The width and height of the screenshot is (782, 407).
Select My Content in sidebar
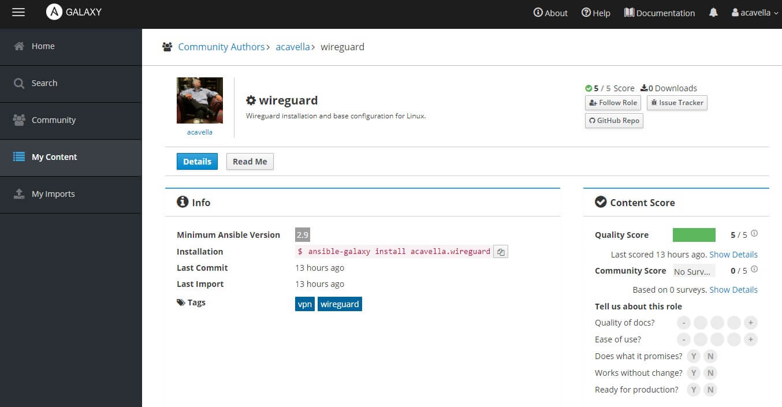(x=70, y=158)
